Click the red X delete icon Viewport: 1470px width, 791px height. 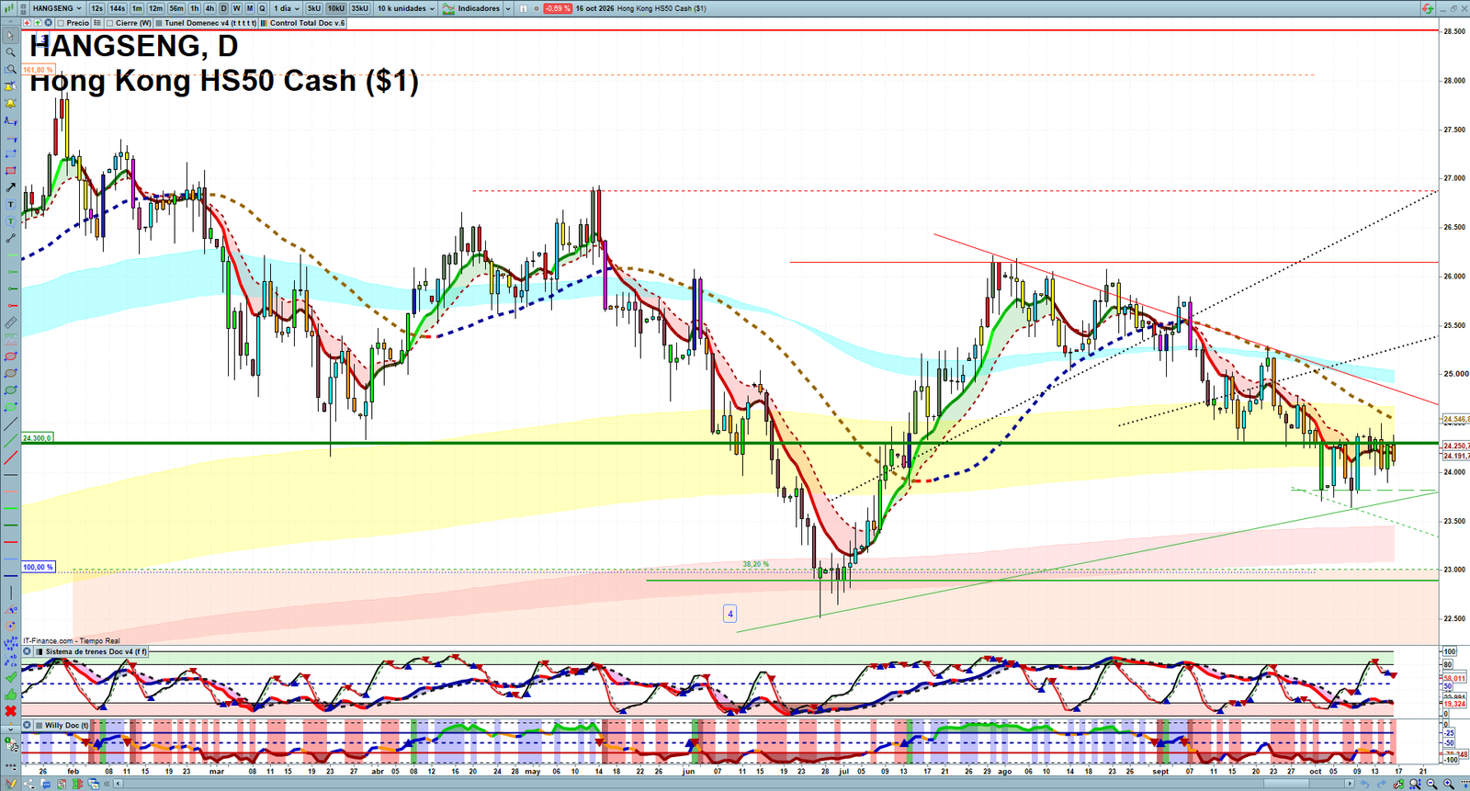(10, 711)
